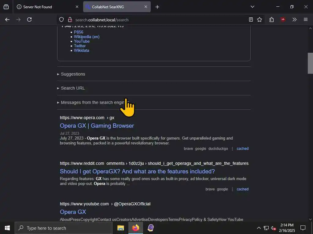
Task: Open the Wikipedia (en) link
Action: [x=87, y=37]
